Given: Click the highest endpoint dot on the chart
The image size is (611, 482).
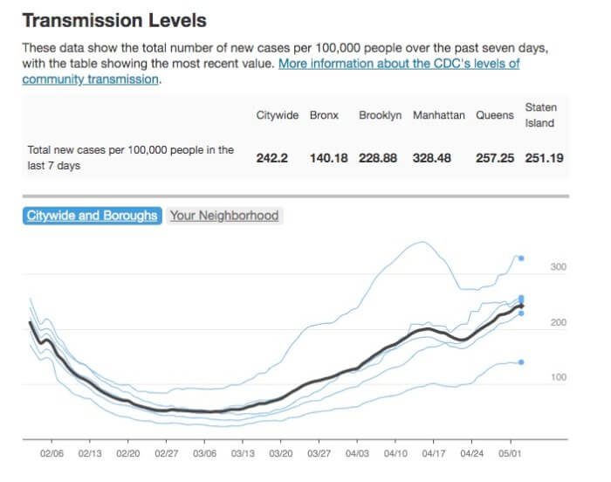Looking at the screenshot, I should [x=521, y=258].
